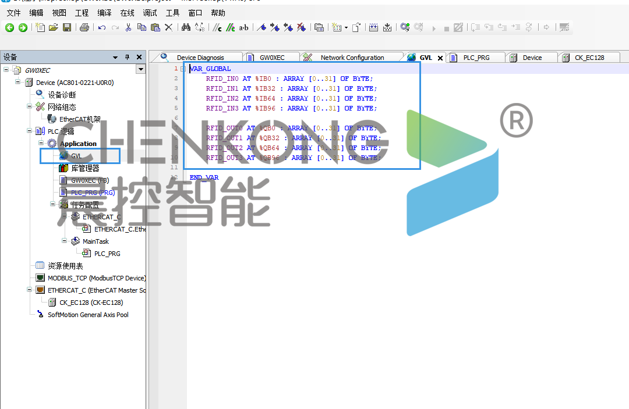This screenshot has width=629, height=409.
Task: Collapse the Application tree node
Action: pyautogui.click(x=41, y=143)
